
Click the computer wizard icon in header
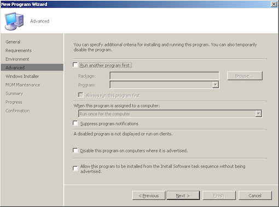click(14, 21)
